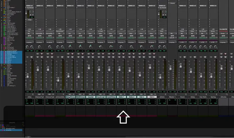234x138 pixels.
Task: Click the pan knob on Ooh 3 channel
Action: pos(141,47)
